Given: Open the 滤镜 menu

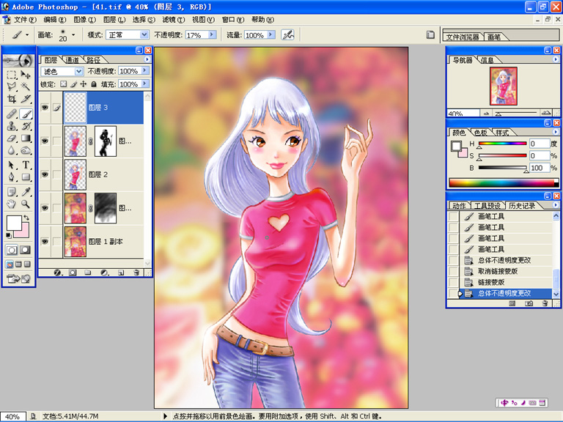Looking at the screenshot, I should 174,20.
